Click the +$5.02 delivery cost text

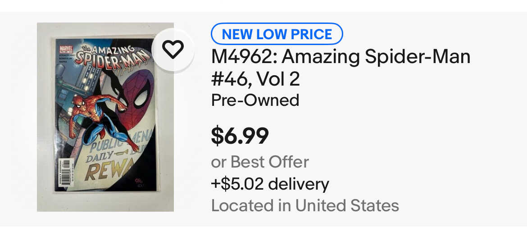270,184
